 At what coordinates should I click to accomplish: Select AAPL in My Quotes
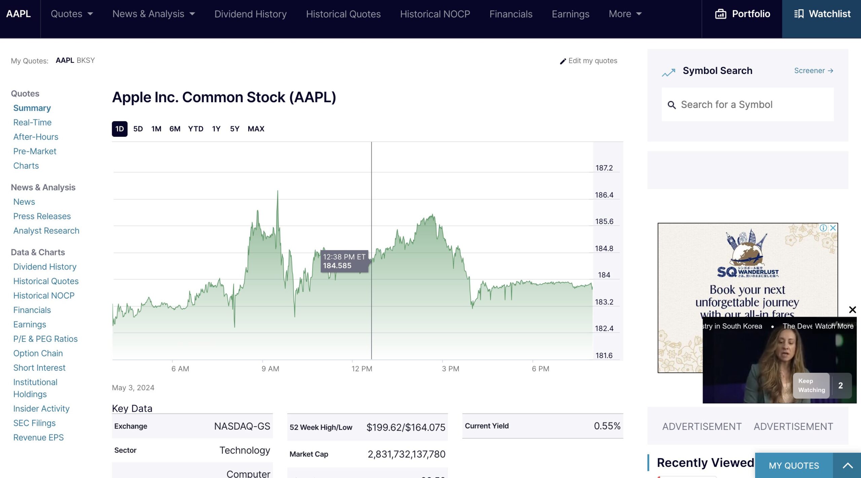click(x=65, y=60)
